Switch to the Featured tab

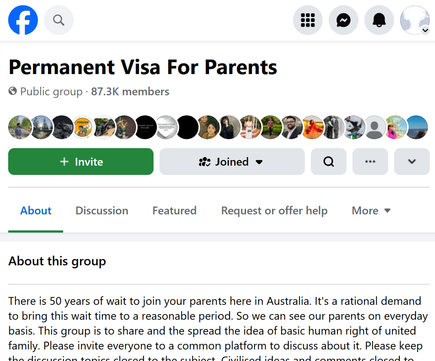[174, 211]
